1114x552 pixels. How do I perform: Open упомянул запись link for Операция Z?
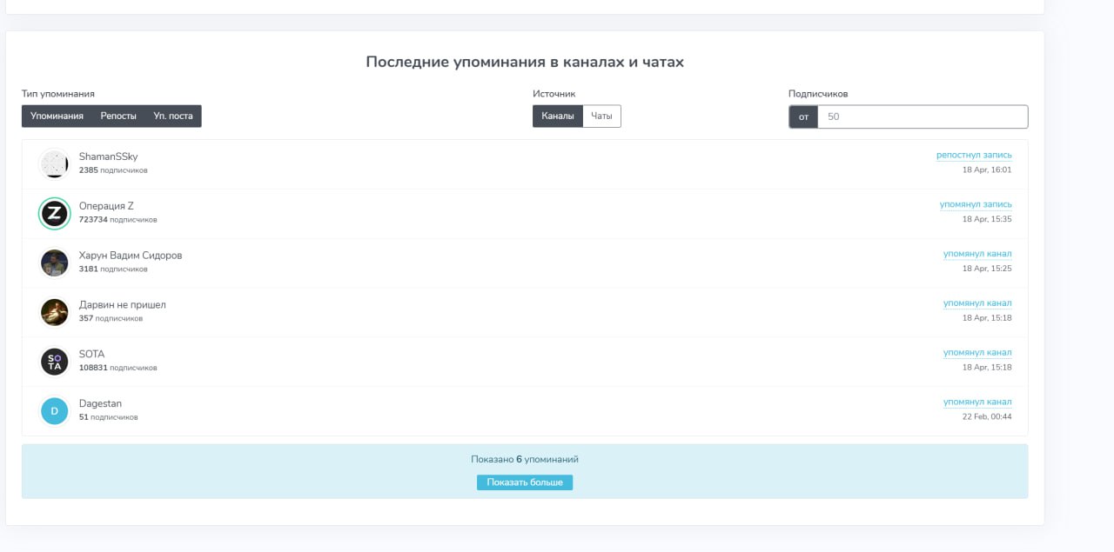[x=976, y=204]
